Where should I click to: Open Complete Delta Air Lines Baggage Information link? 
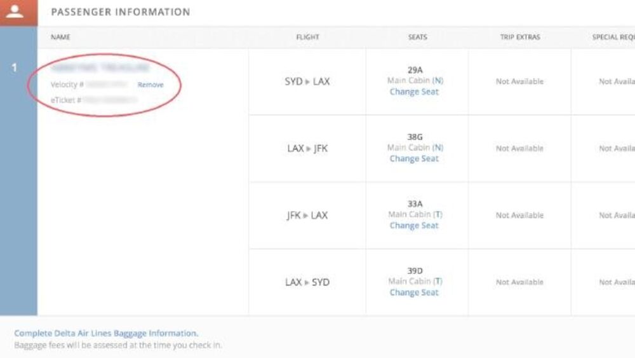[106, 333]
